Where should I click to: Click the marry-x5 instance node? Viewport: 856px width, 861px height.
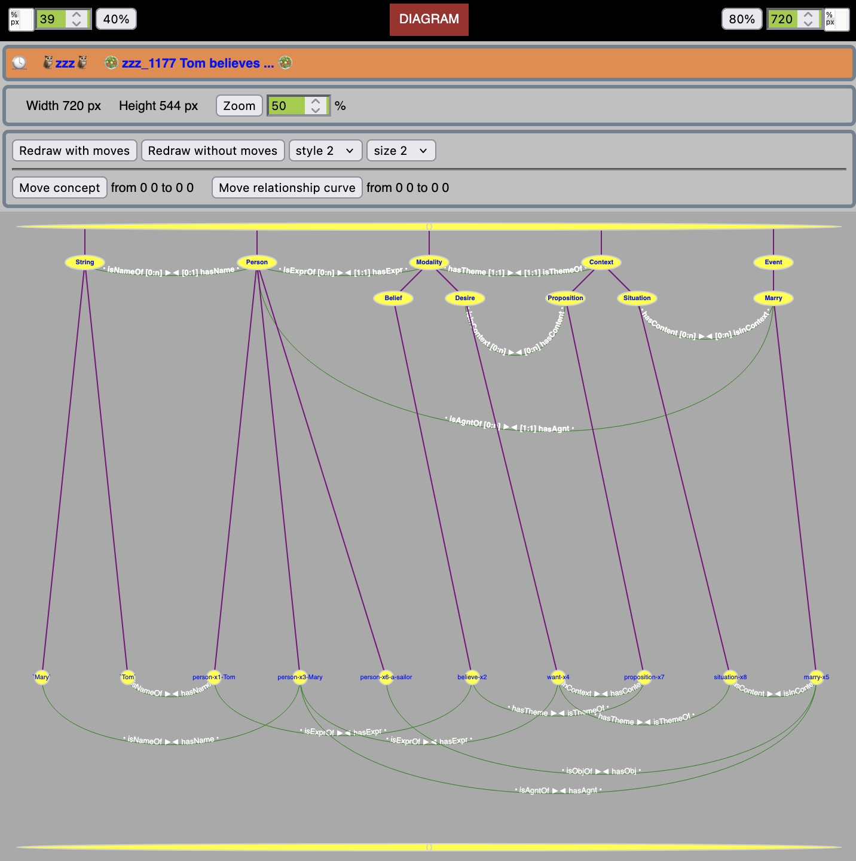pos(817,677)
